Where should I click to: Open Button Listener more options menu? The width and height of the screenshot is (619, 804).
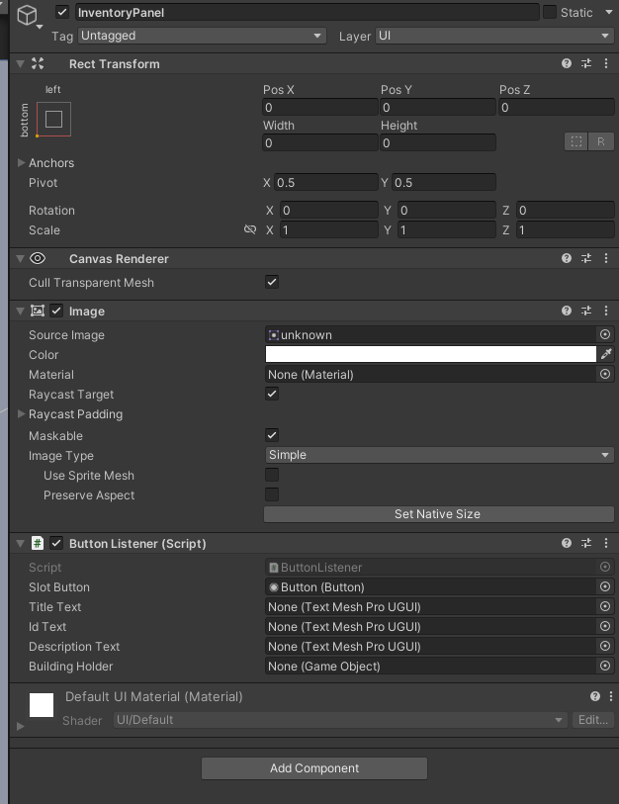(606, 543)
